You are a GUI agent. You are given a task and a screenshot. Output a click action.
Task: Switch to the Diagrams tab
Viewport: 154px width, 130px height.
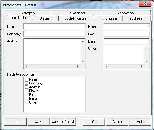(46, 18)
